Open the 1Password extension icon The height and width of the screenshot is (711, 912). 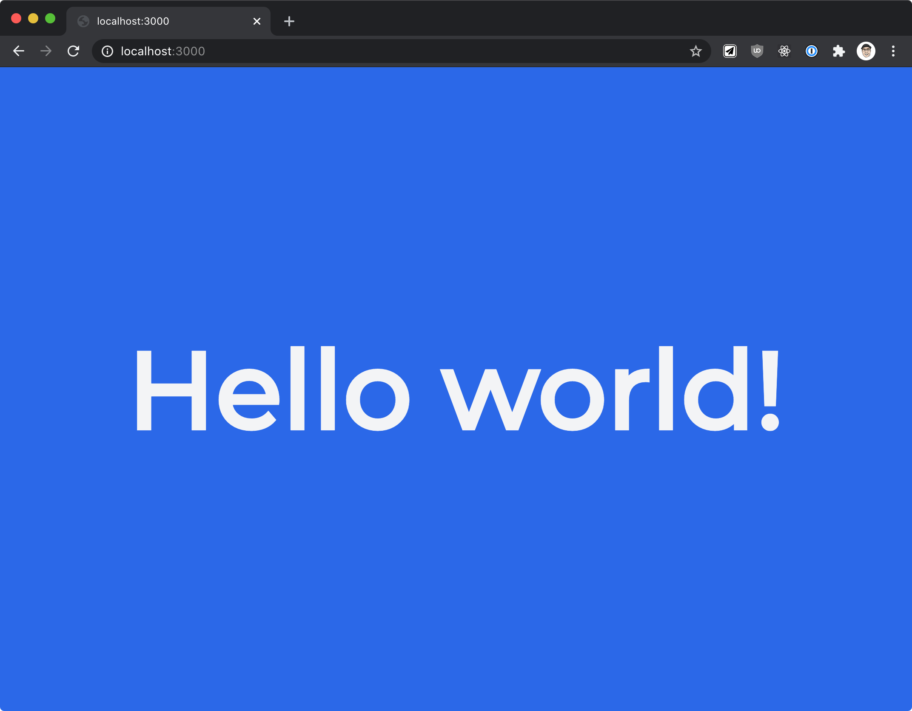(x=812, y=51)
